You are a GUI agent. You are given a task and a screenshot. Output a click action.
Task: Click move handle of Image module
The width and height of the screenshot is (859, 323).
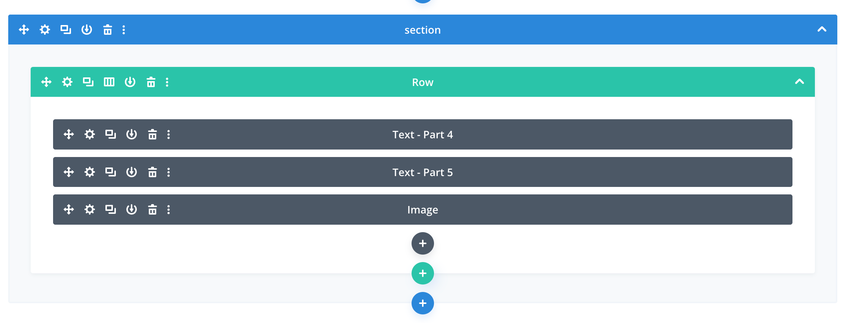69,209
